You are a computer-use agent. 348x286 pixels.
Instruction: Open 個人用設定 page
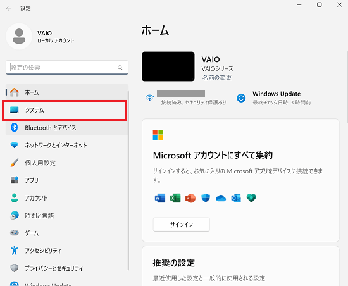coord(67,163)
